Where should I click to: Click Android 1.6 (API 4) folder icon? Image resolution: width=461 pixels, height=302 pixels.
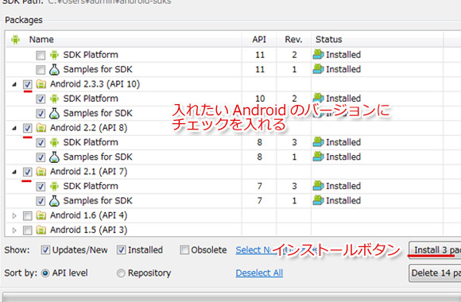(x=41, y=215)
